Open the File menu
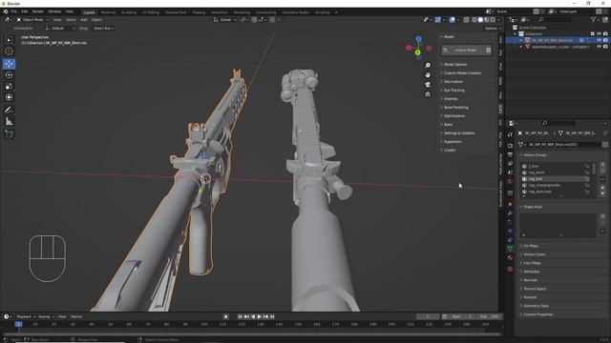611x343 pixels. [14, 11]
